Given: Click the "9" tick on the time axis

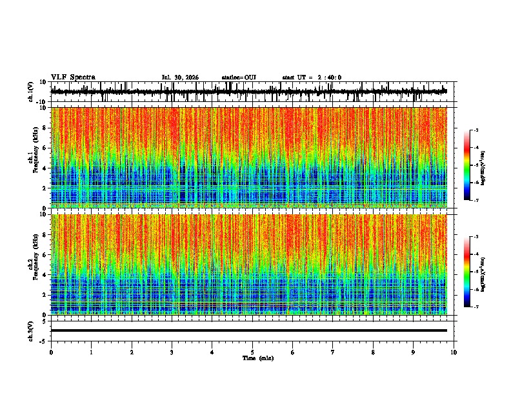Looking at the screenshot, I should coord(413,352).
